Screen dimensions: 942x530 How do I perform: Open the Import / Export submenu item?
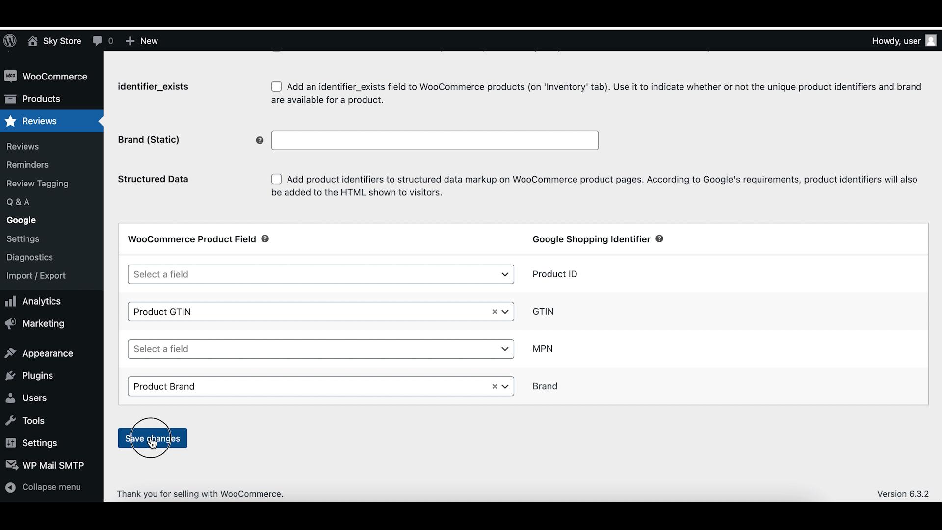click(36, 276)
